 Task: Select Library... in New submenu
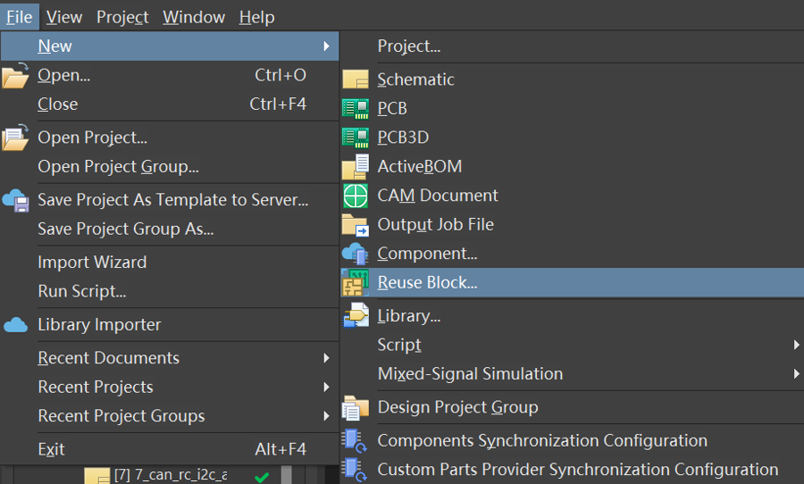[x=572, y=316]
